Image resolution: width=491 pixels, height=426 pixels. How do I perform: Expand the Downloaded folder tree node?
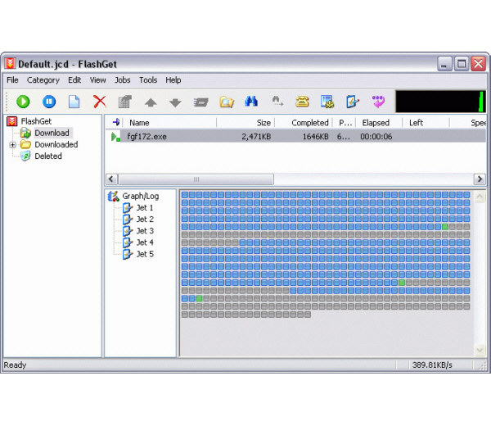13,145
